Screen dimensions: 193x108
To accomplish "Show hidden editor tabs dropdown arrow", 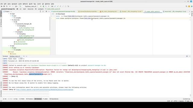I will point(189,11).
